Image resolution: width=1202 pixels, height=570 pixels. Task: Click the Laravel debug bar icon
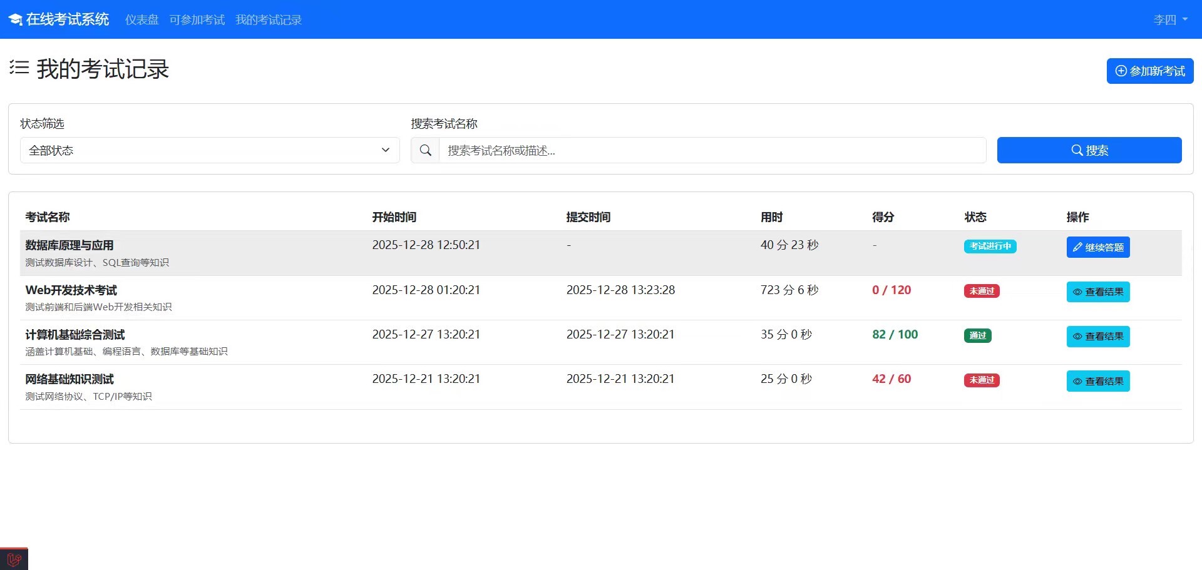click(14, 559)
